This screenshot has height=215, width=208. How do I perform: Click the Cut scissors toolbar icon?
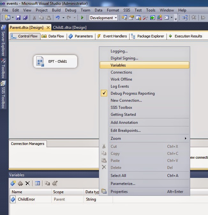34,18
